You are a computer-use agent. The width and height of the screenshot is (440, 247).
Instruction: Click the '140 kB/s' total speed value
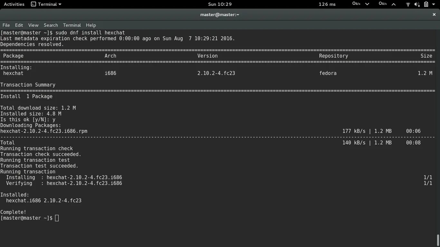coord(354,143)
